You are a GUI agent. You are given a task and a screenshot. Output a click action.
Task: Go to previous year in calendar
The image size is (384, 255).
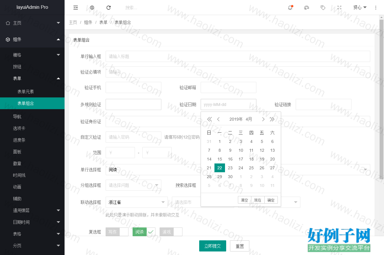pos(209,119)
